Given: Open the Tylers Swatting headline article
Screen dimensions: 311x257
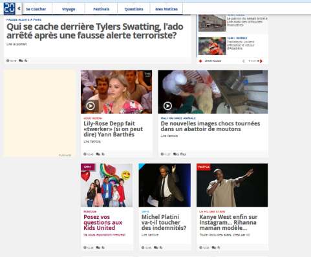Looking at the screenshot, I should (95, 31).
